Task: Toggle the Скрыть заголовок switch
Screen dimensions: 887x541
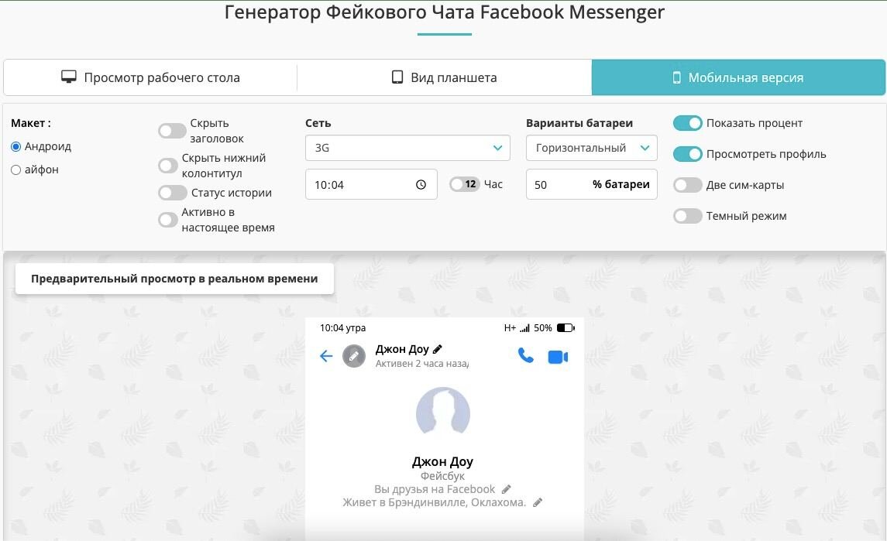Action: [172, 131]
